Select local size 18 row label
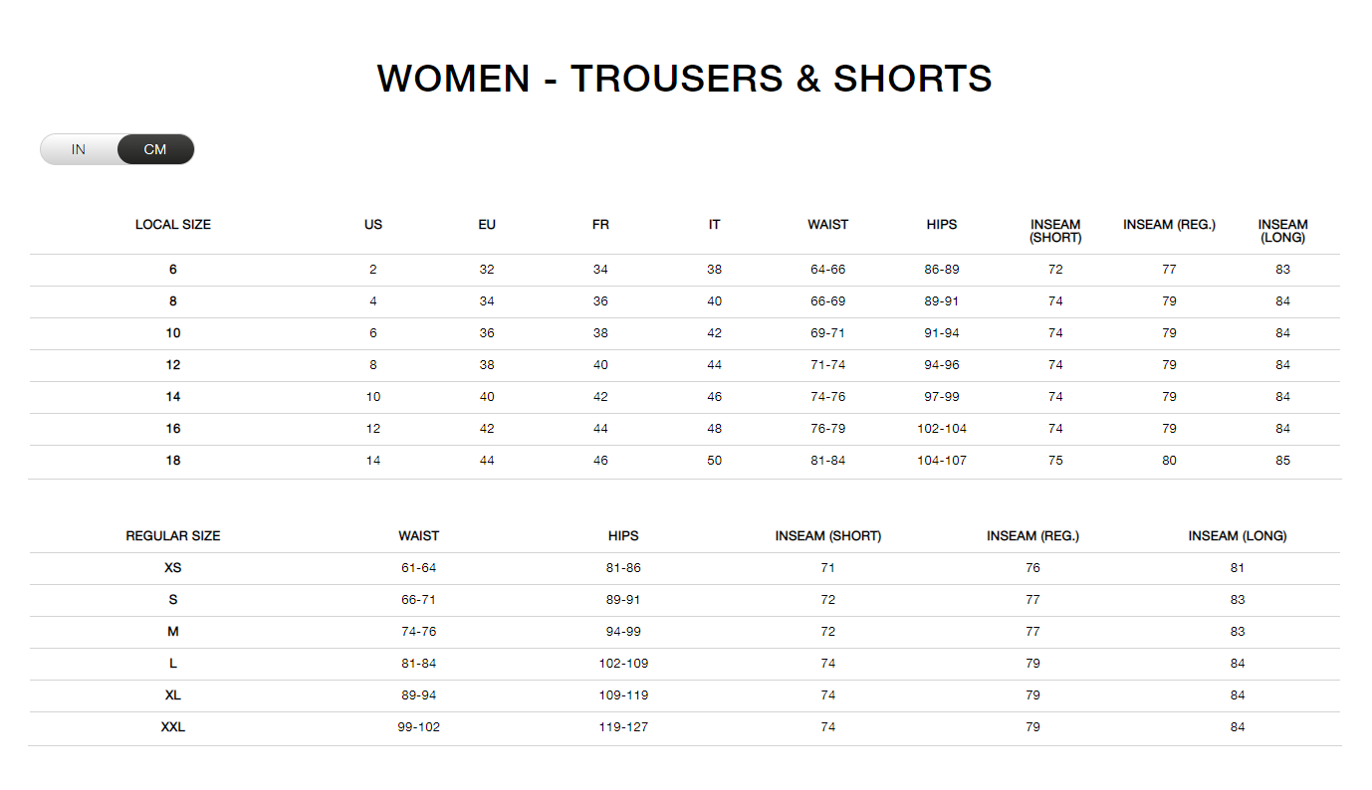This screenshot has height=790, width=1372. pos(173,461)
